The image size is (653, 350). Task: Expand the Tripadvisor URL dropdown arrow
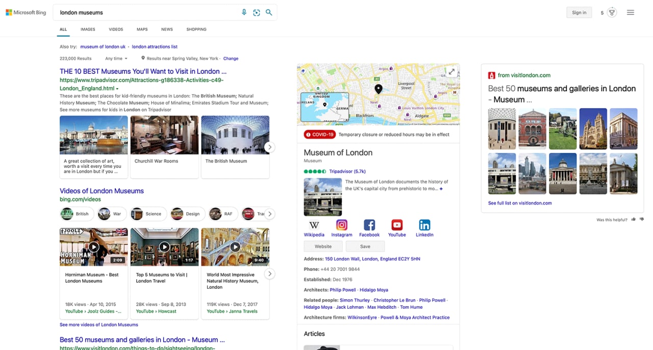pyautogui.click(x=117, y=89)
